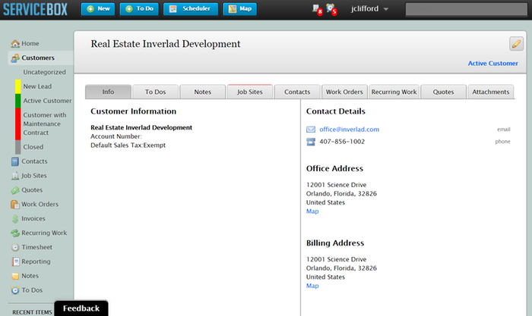This screenshot has height=316, width=532.
Task: Switch to the Attachments tab
Action: (x=491, y=92)
